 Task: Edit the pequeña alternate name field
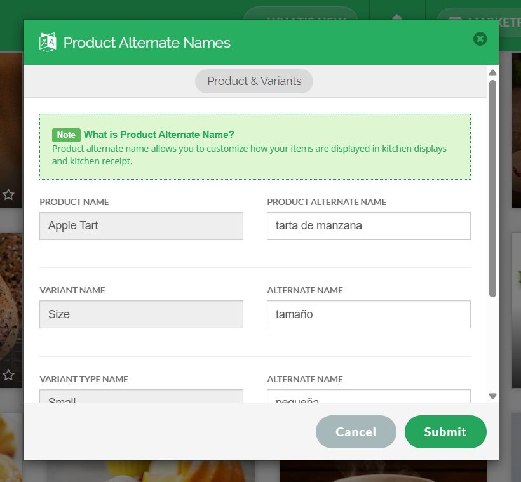pos(369,396)
